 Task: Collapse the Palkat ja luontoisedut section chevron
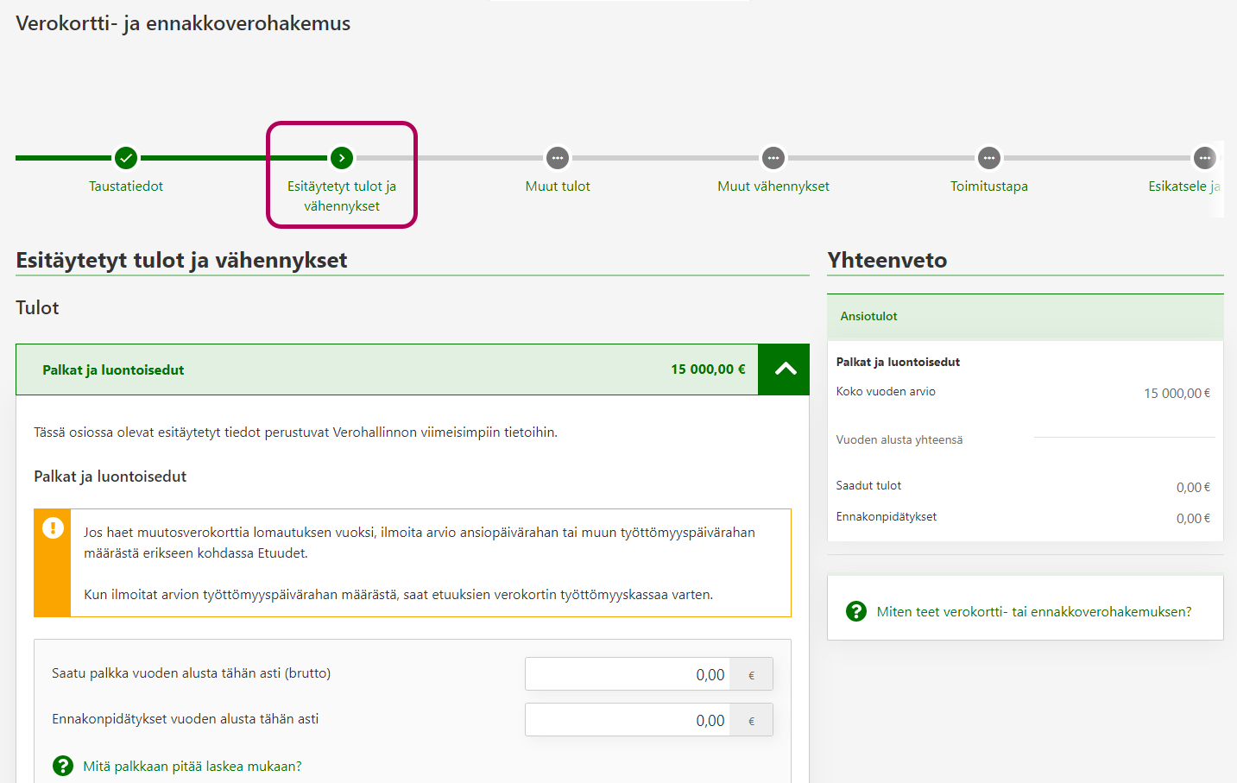coord(785,369)
